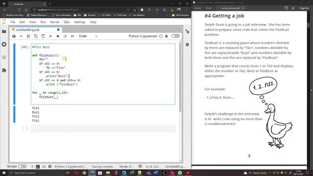Image resolution: width=313 pixels, height=176 pixels.
Task: Open the Tools tab in Acrobat Reader
Action: pyautogui.click(x=208, y=8)
